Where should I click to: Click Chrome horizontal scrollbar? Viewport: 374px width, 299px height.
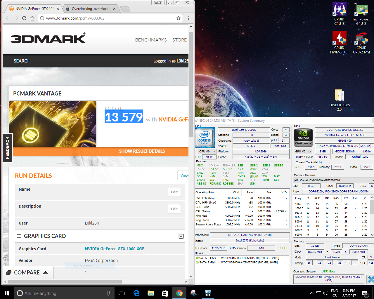[65, 282]
